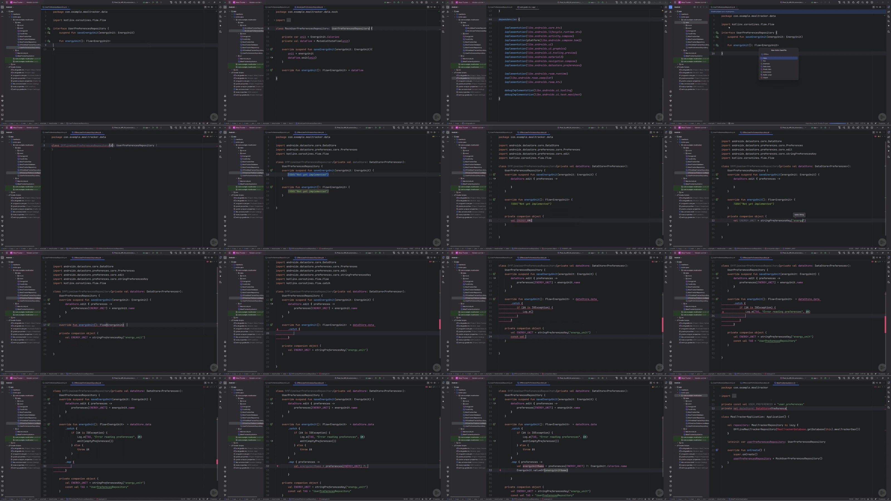Collapse Gradle Scripts node in build.gradle.kts window

click(x=453, y=73)
